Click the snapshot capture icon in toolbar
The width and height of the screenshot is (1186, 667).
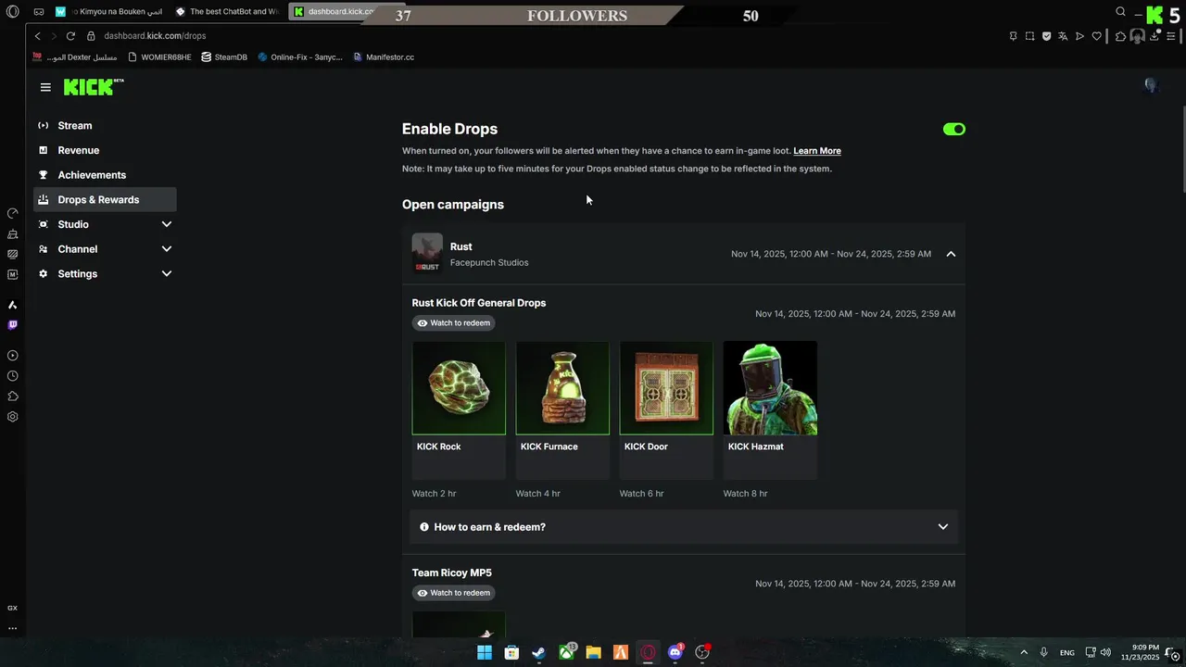1029,36
